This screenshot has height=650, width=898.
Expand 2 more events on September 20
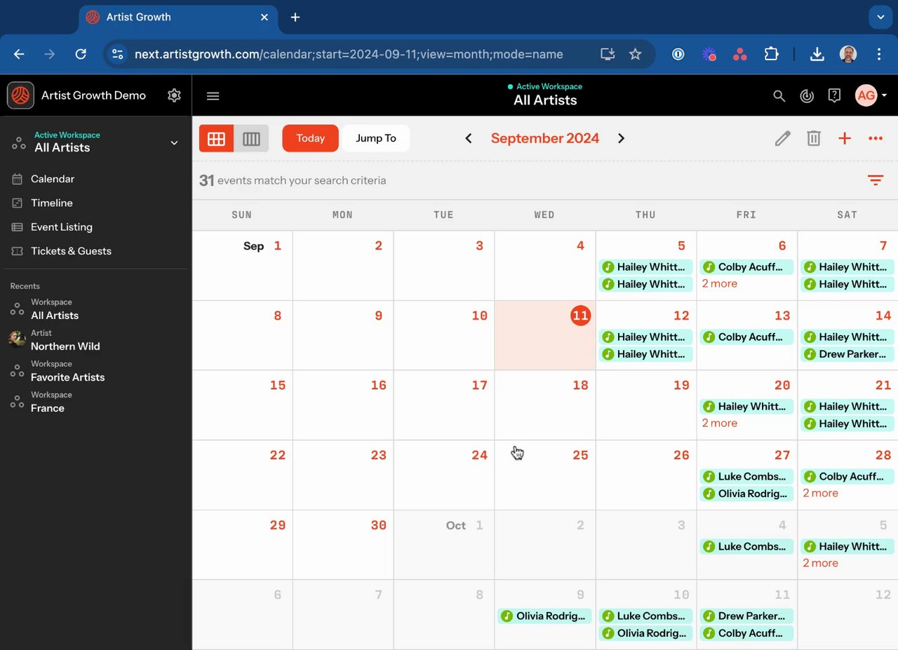(720, 423)
